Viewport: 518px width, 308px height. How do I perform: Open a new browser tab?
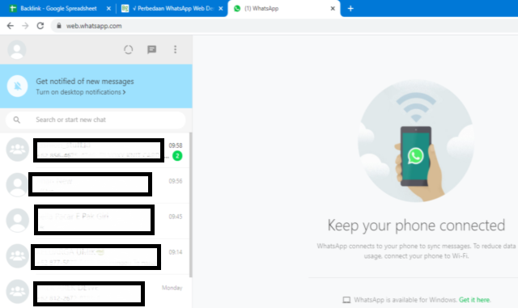(350, 9)
